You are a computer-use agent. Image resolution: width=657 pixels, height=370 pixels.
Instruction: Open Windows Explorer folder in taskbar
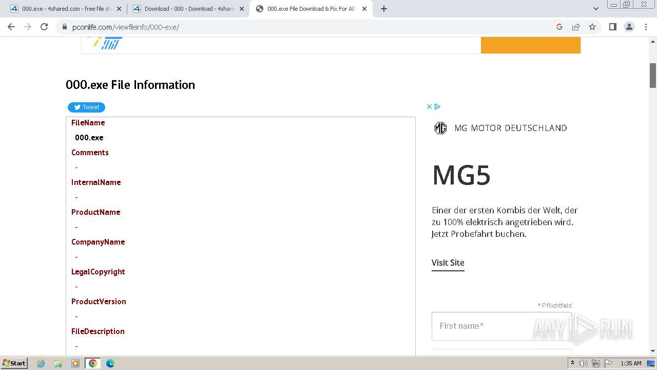(58, 363)
